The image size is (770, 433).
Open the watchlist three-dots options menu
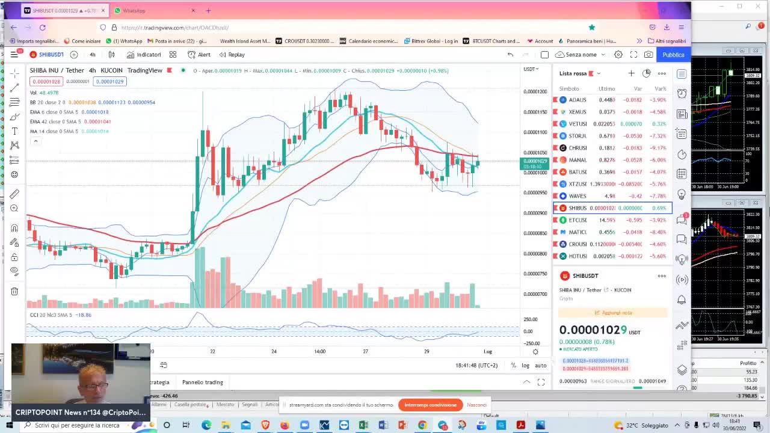click(662, 73)
